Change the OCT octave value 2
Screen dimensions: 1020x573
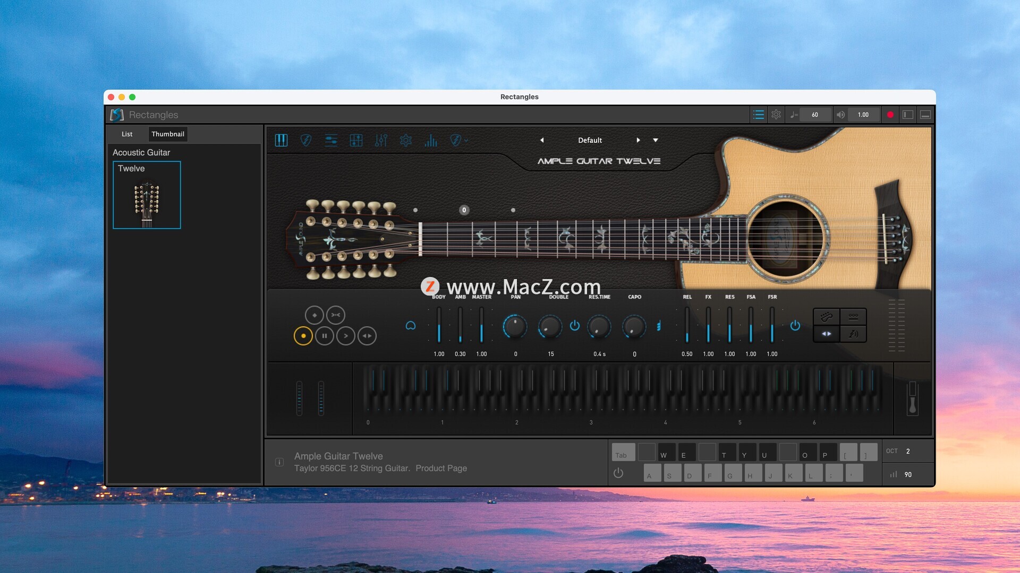pos(908,451)
